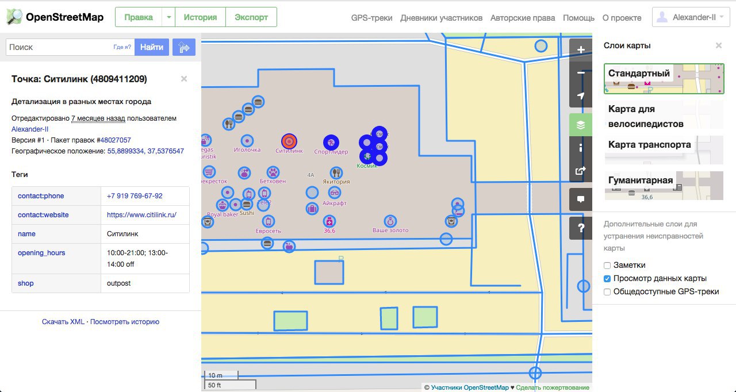The width and height of the screenshot is (736, 392).
Task: Click the Посмотреть историю link
Action: tap(125, 322)
